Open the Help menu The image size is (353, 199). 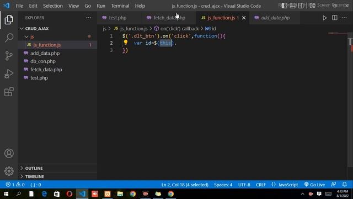(140, 6)
